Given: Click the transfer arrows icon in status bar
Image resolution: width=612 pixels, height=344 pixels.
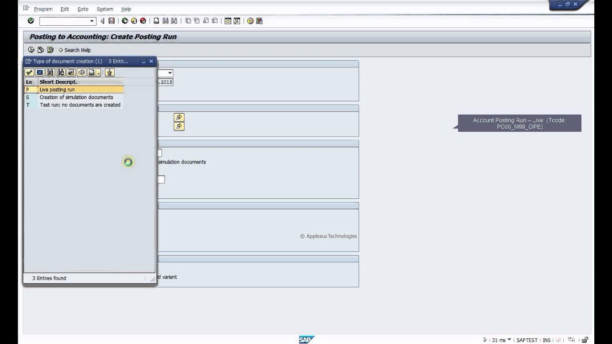Looking at the screenshot, I should pos(570,340).
